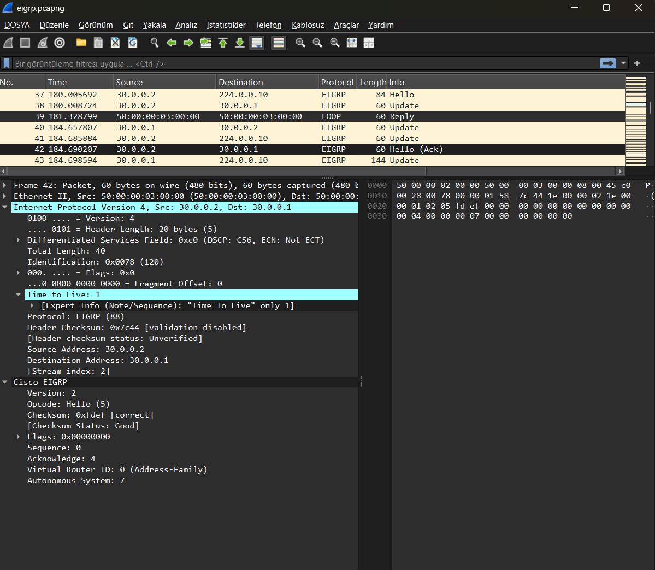Open capture options gear icon
Image resolution: width=655 pixels, height=570 pixels.
tap(60, 43)
